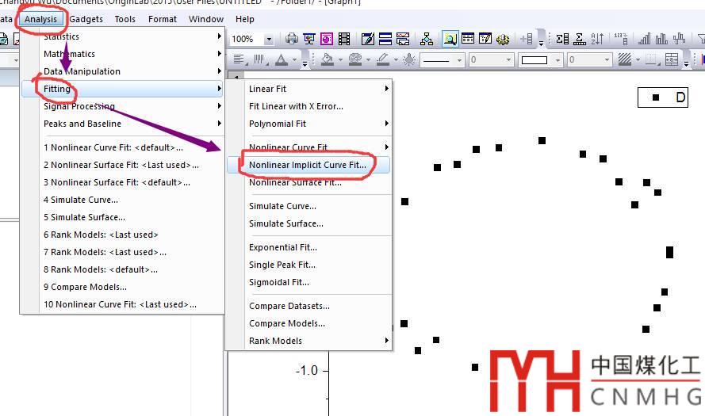
Task: Choose Sigmoidal Fit
Action: pos(308,282)
